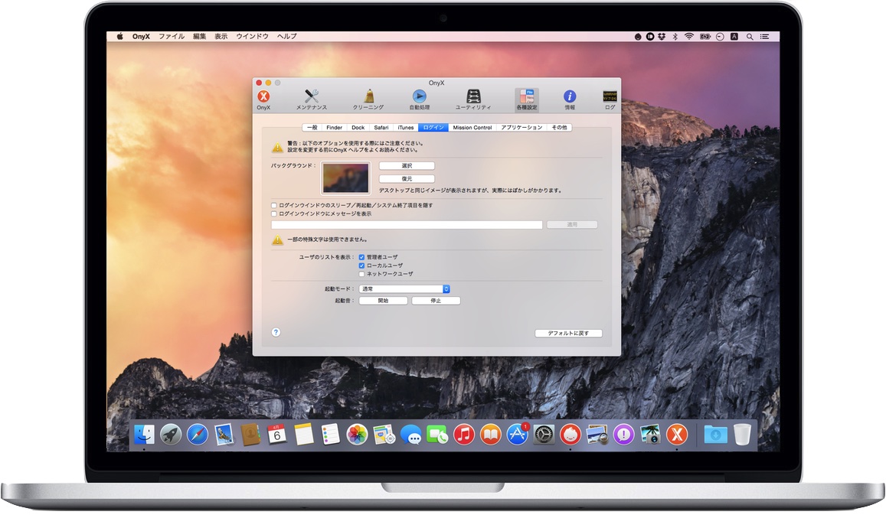Click the 選択 background button

(x=407, y=166)
